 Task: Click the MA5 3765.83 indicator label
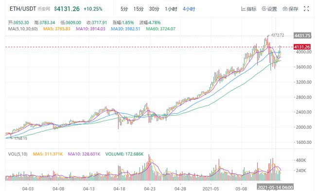click(x=57, y=29)
